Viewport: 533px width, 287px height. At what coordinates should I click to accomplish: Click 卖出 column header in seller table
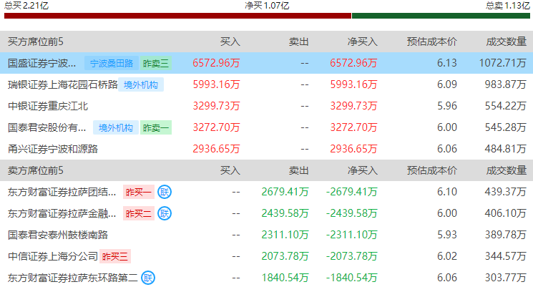[x=299, y=170]
